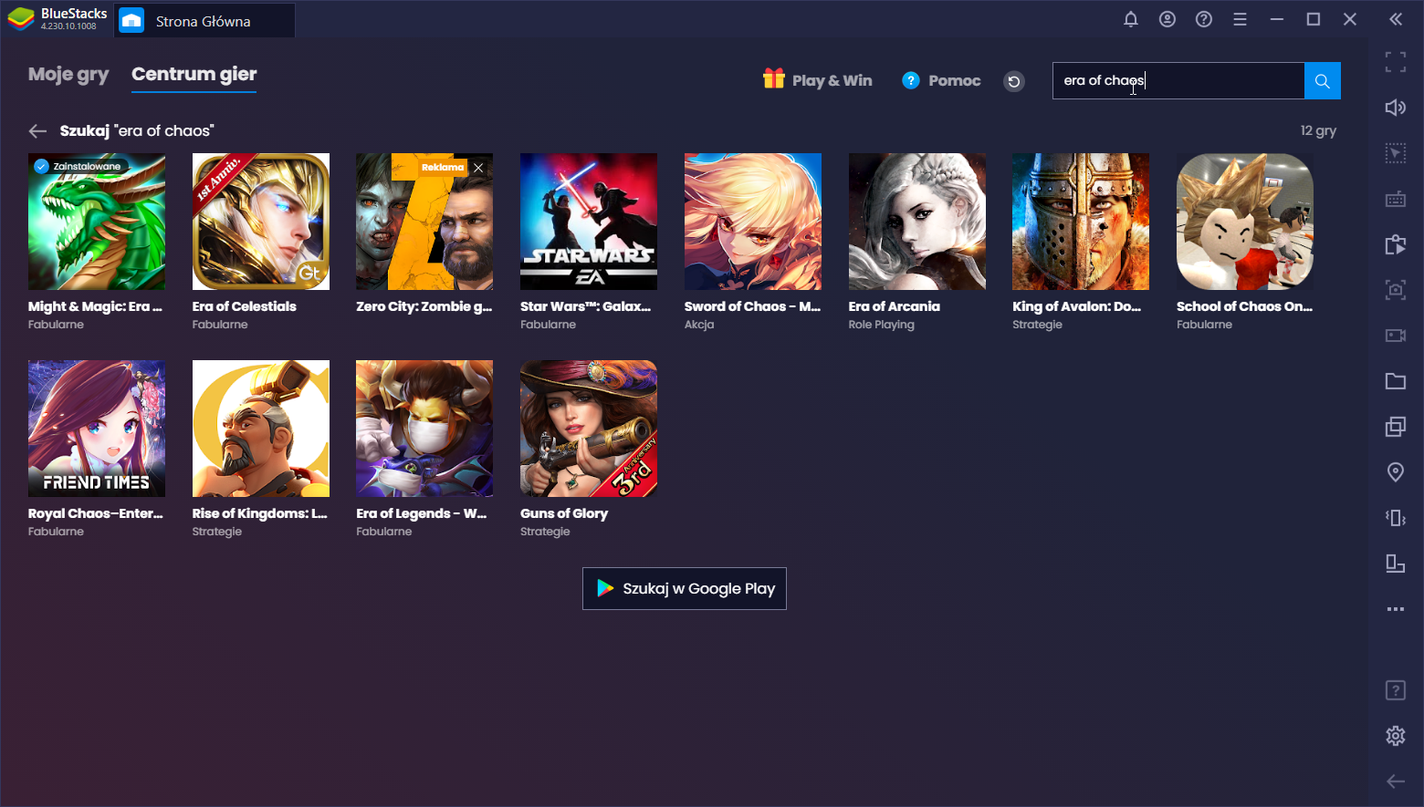Click the refresh circular arrow icon
The width and height of the screenshot is (1424, 807).
[x=1013, y=81]
